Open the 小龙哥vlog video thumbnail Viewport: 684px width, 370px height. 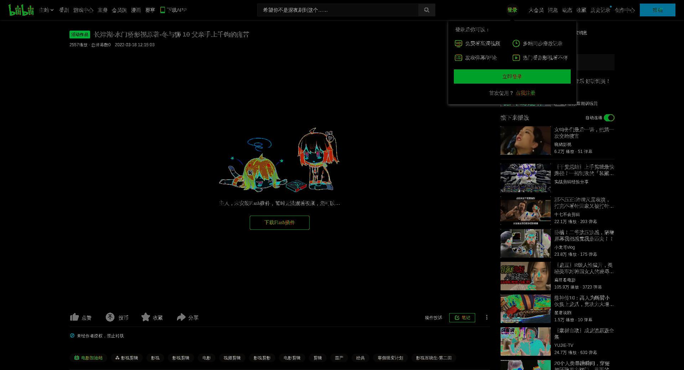(x=525, y=243)
